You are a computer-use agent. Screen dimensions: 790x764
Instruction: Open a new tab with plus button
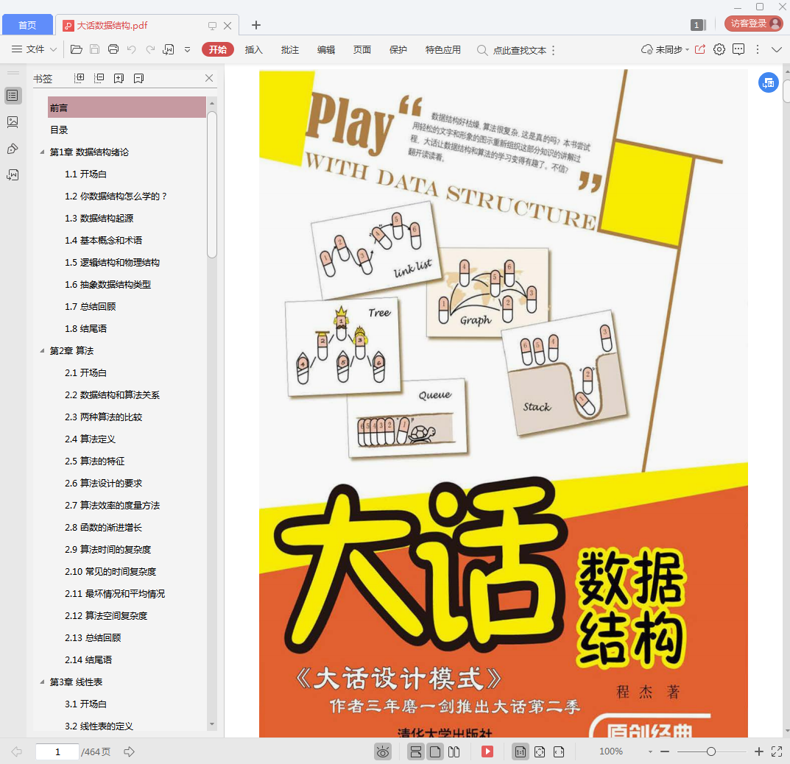(256, 25)
